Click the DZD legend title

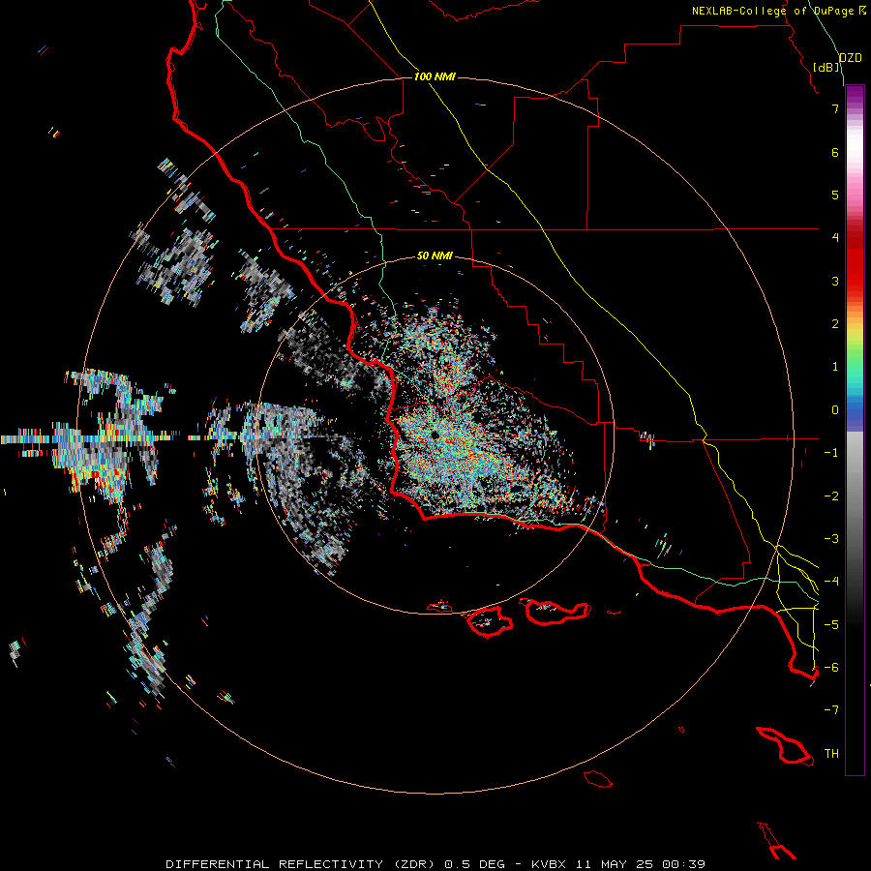(850, 58)
